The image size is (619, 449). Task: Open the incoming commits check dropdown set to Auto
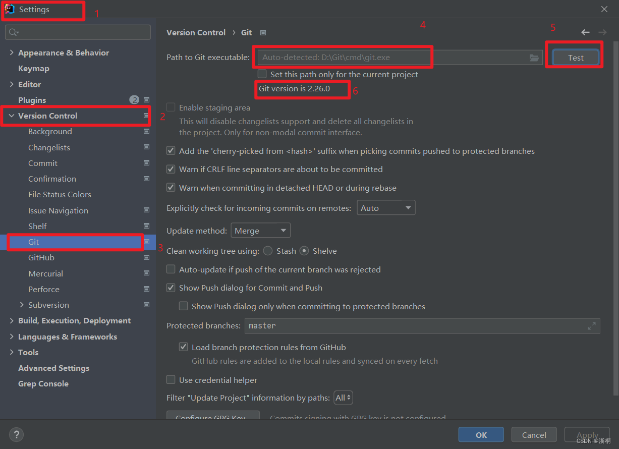point(386,208)
